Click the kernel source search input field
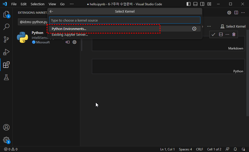 125,20
